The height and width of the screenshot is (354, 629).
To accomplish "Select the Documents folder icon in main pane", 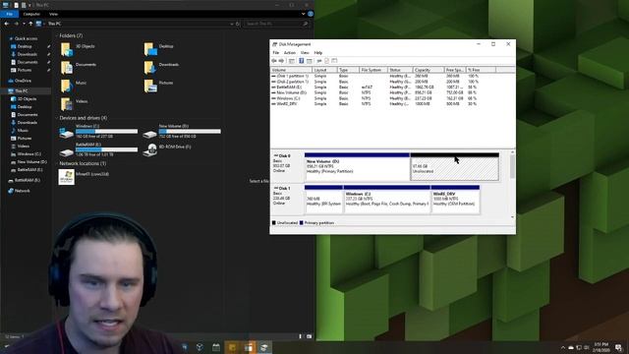I will 67,68.
